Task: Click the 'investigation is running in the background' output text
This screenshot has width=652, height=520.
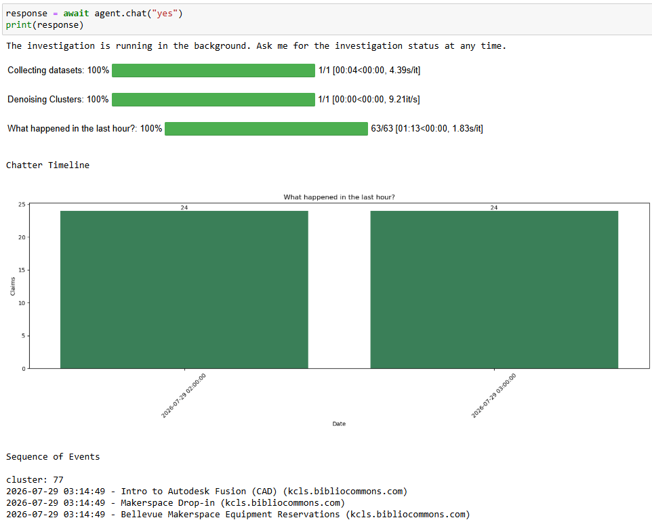Action: (x=257, y=45)
